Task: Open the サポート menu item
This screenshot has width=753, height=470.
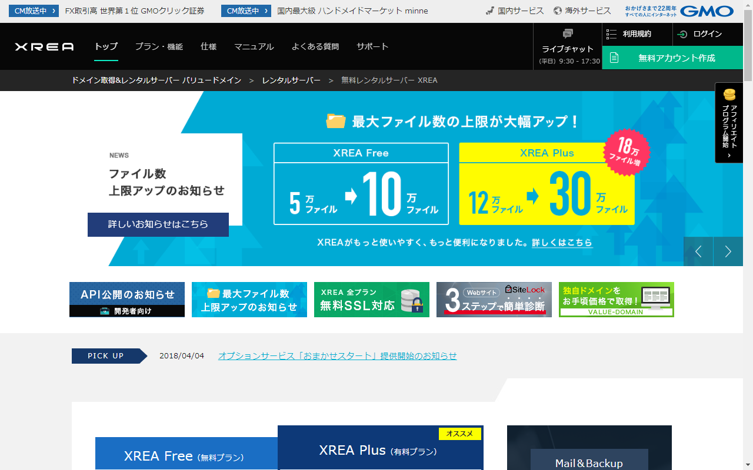Action: click(372, 46)
